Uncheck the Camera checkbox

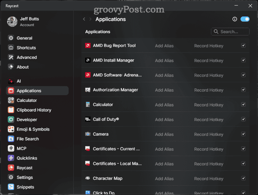(243, 134)
